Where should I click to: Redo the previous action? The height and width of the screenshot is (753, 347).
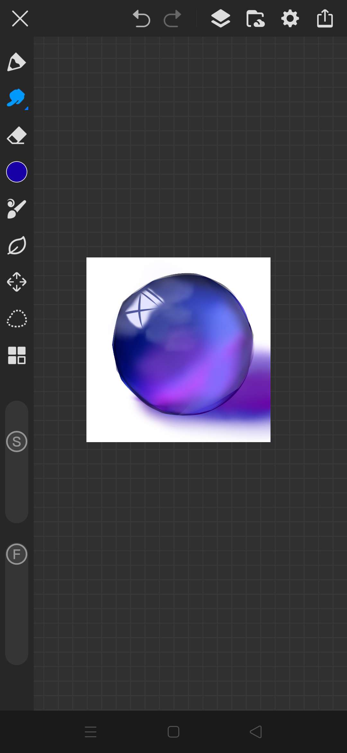173,19
